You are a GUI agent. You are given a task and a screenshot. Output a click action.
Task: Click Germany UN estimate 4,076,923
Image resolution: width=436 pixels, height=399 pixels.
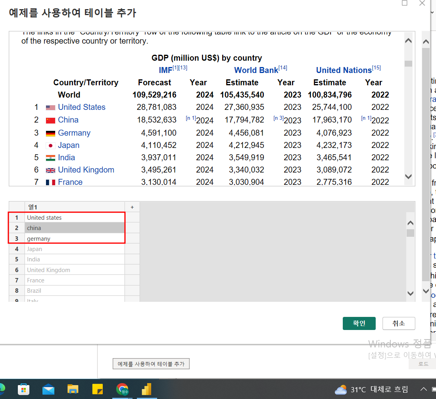(x=334, y=132)
